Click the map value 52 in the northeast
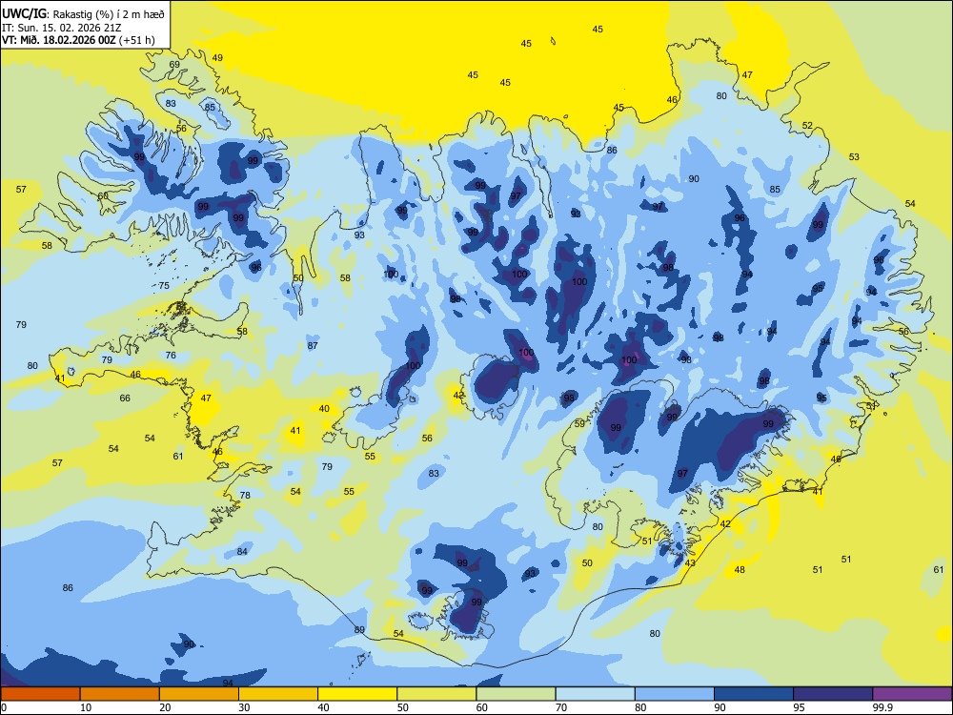The height and width of the screenshot is (715, 953). coord(807,125)
